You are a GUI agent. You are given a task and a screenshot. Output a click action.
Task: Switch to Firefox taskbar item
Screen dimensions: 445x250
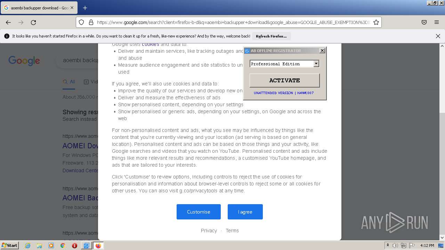(x=98, y=245)
